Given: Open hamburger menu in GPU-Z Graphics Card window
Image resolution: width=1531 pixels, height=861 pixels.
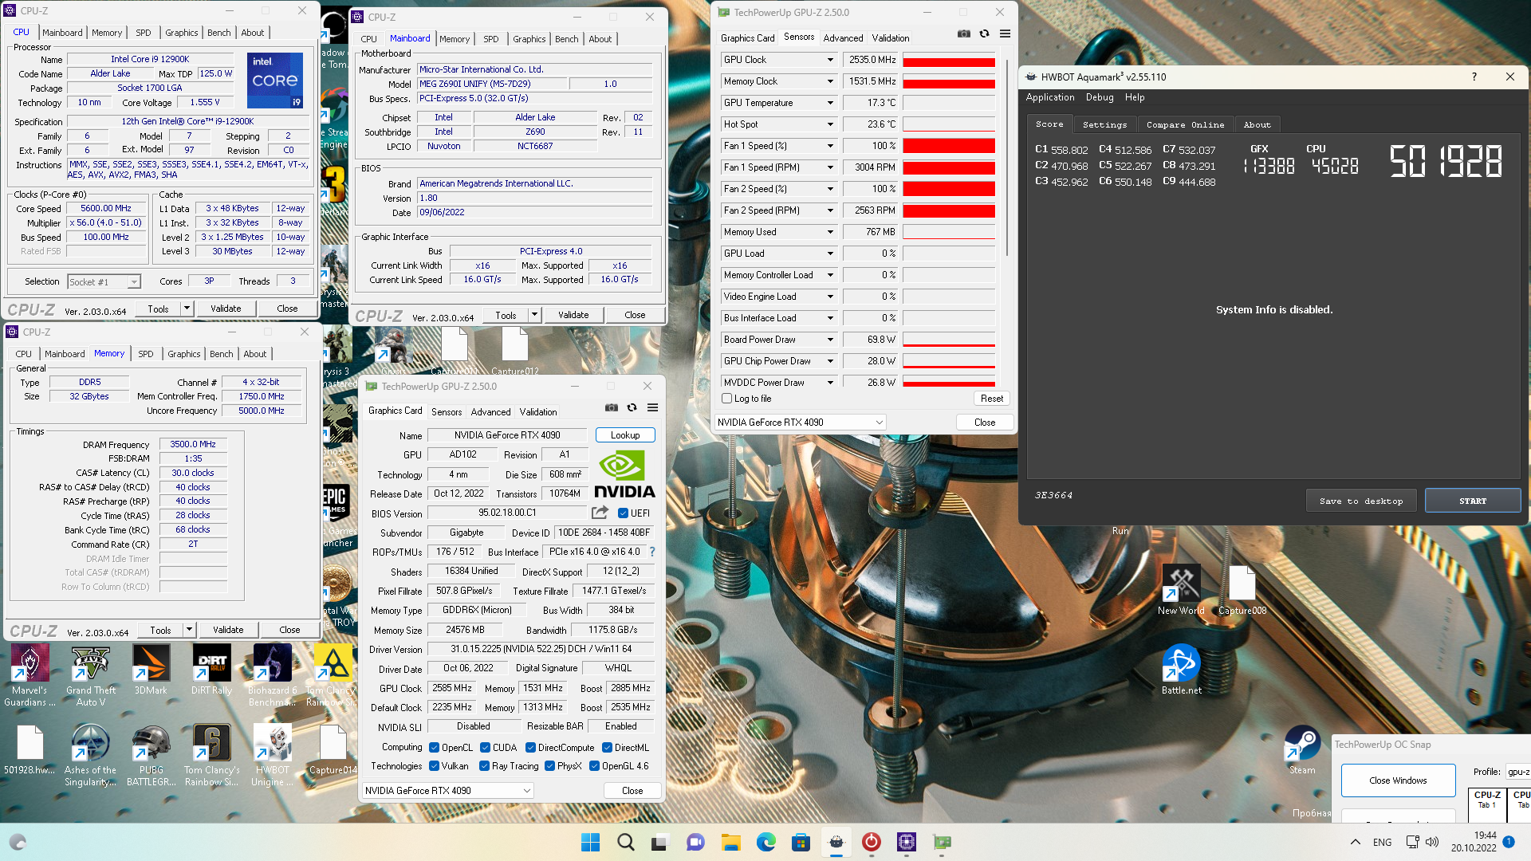Looking at the screenshot, I should pos(652,407).
